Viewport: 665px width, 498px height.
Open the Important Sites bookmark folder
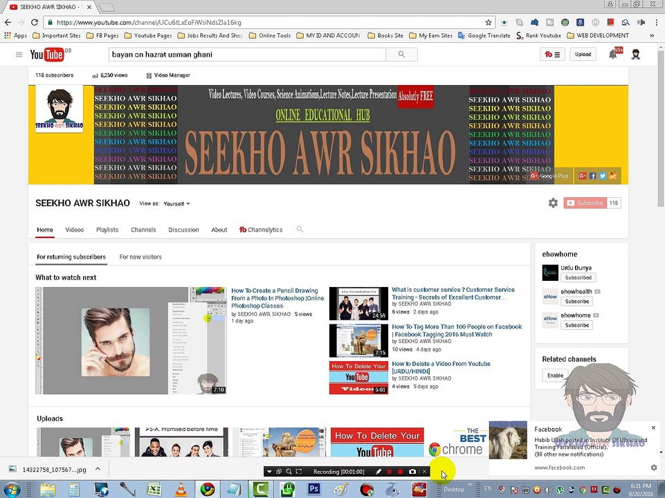57,35
